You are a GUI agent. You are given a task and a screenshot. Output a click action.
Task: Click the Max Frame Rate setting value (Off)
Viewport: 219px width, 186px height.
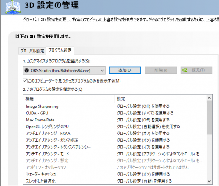pyautogui.click(x=143, y=120)
